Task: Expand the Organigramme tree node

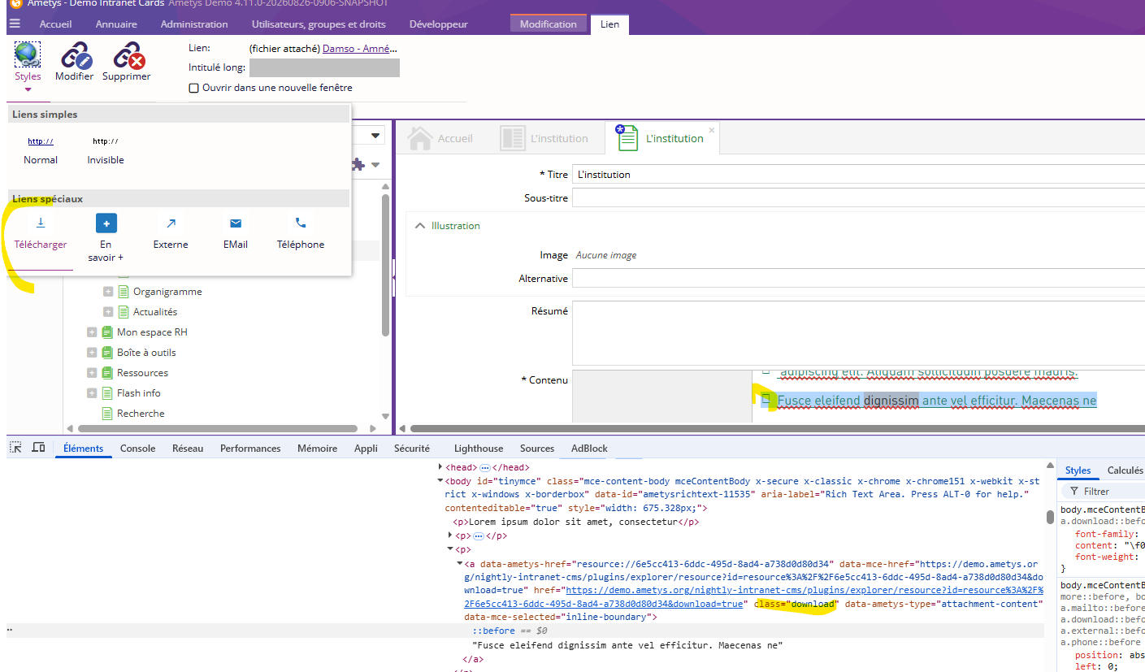Action: [108, 292]
